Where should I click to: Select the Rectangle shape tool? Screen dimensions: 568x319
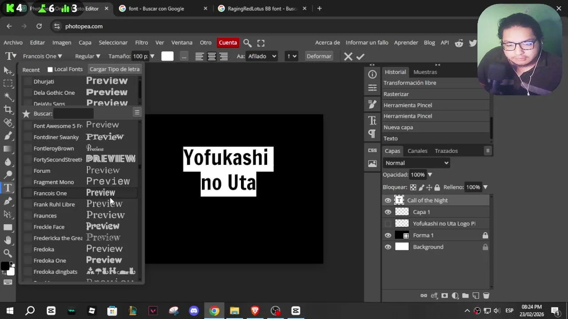pyautogui.click(x=8, y=227)
